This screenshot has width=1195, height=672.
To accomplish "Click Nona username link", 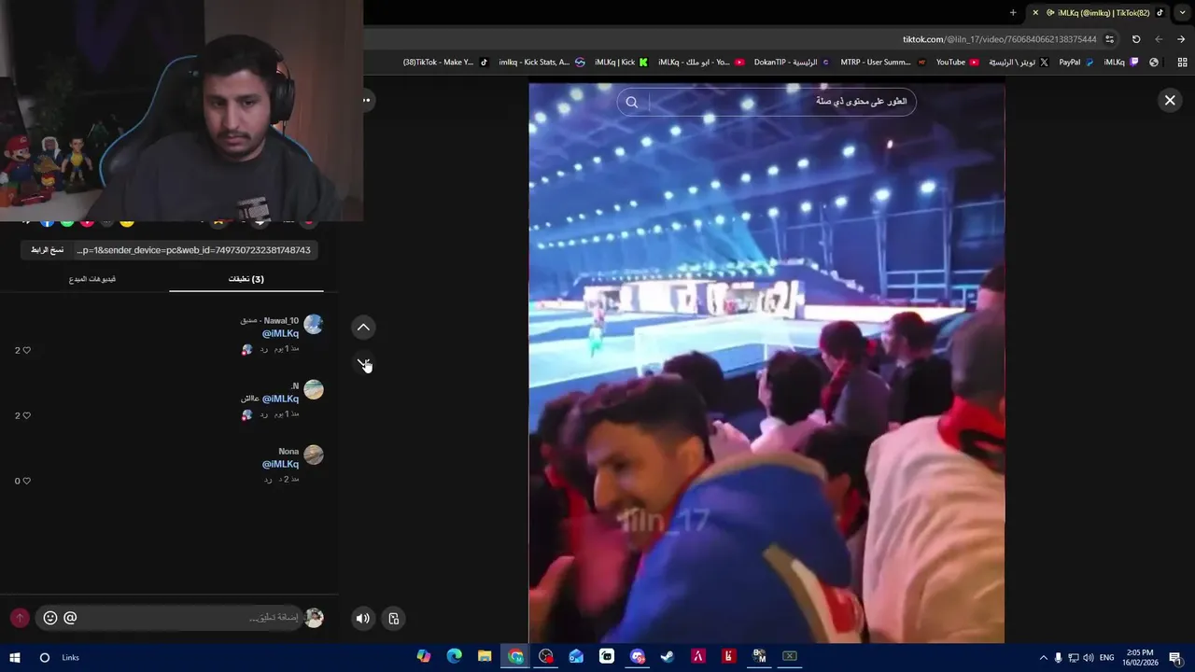I will point(288,451).
